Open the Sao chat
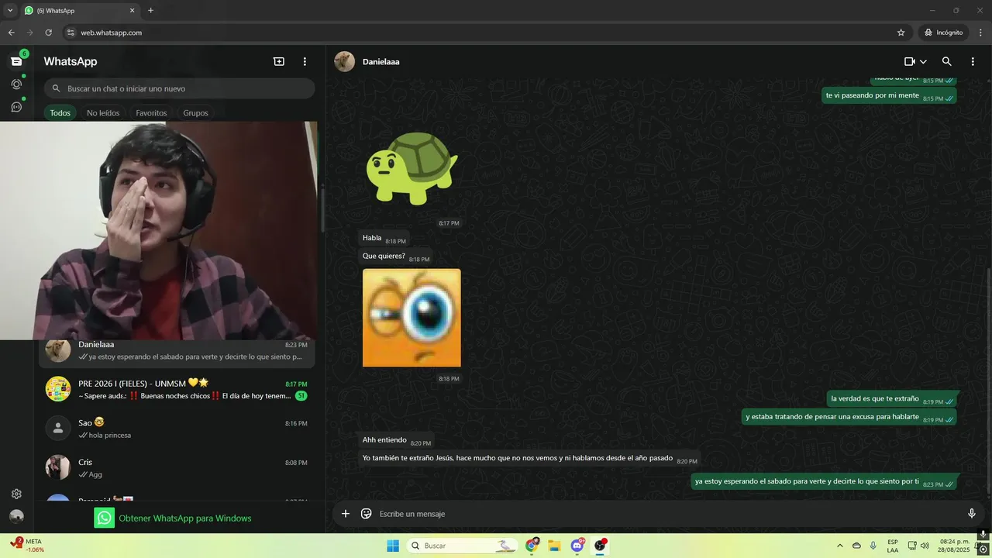This screenshot has height=558, width=992. coord(177,428)
